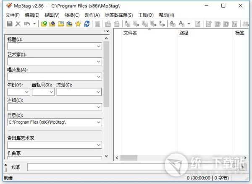Click the Copy tag toolbar icon

point(108,24)
